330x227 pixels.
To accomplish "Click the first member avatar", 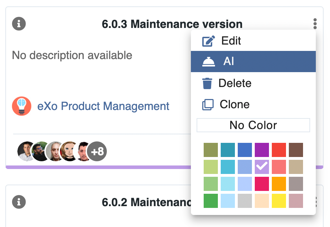I will pos(26,152).
